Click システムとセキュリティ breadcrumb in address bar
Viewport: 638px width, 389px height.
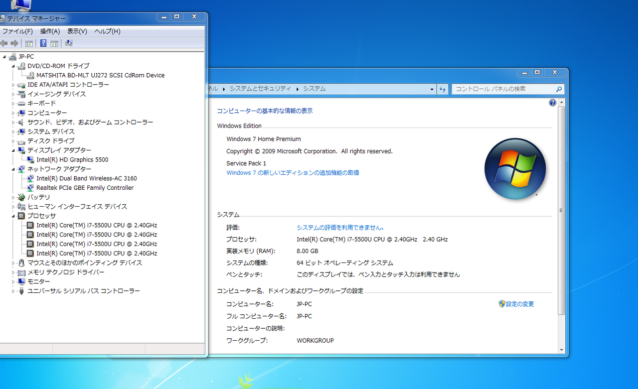(260, 89)
